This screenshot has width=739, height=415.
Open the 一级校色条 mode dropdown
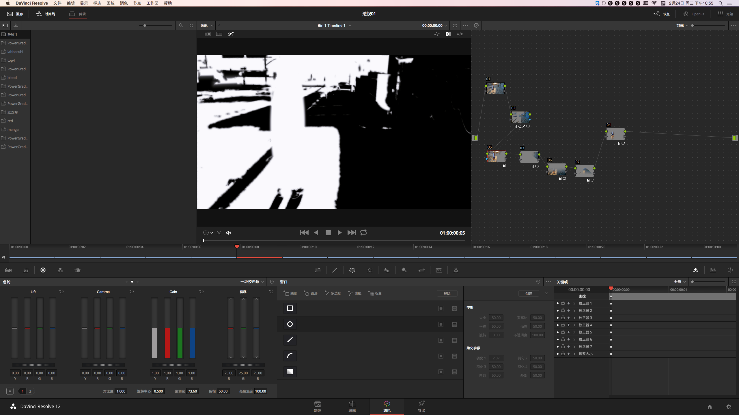point(252,282)
